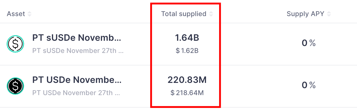Screen dimensions: 357x112
Task: Click the up arrow beside Asset header
Action: (x=29, y=12)
